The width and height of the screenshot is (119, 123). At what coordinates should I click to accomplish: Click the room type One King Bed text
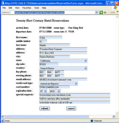click(76, 28)
